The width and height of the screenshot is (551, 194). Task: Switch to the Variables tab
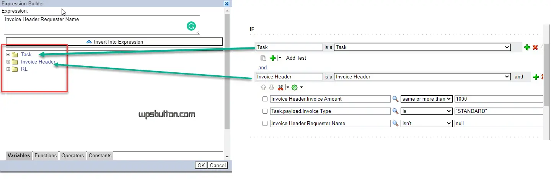point(19,156)
